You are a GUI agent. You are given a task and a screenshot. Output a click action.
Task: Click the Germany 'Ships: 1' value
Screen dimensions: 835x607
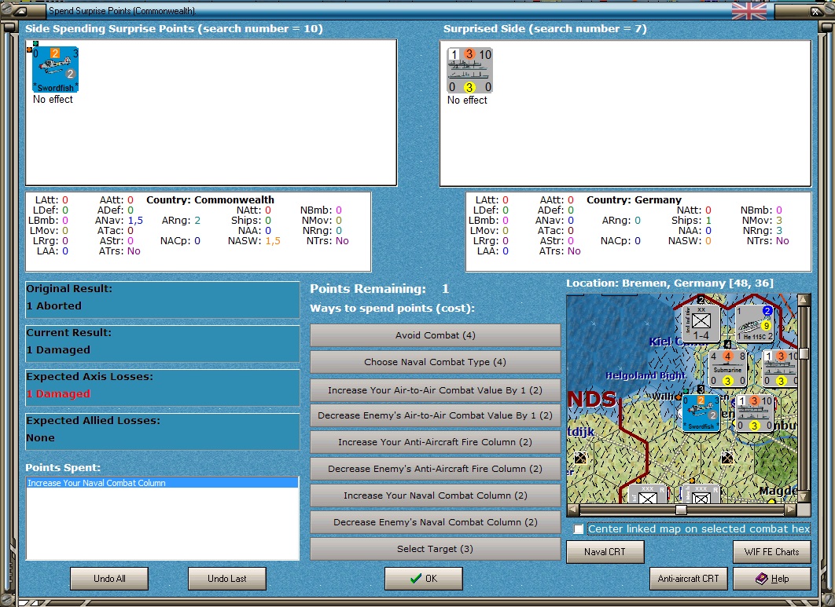(x=708, y=220)
